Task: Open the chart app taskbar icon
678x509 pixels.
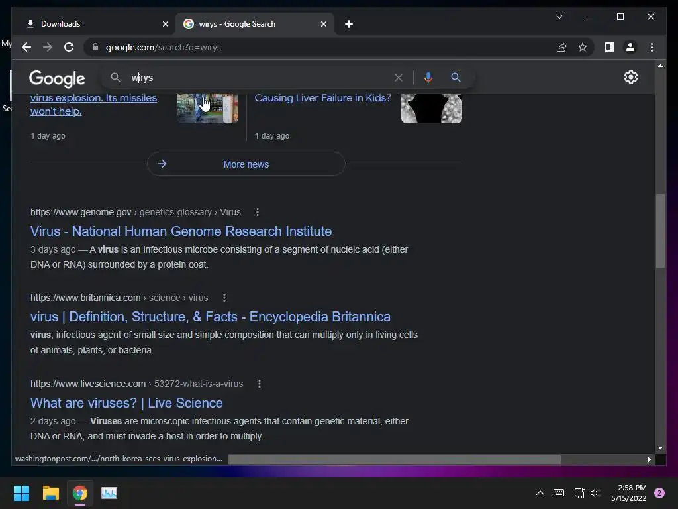Action: click(109, 493)
